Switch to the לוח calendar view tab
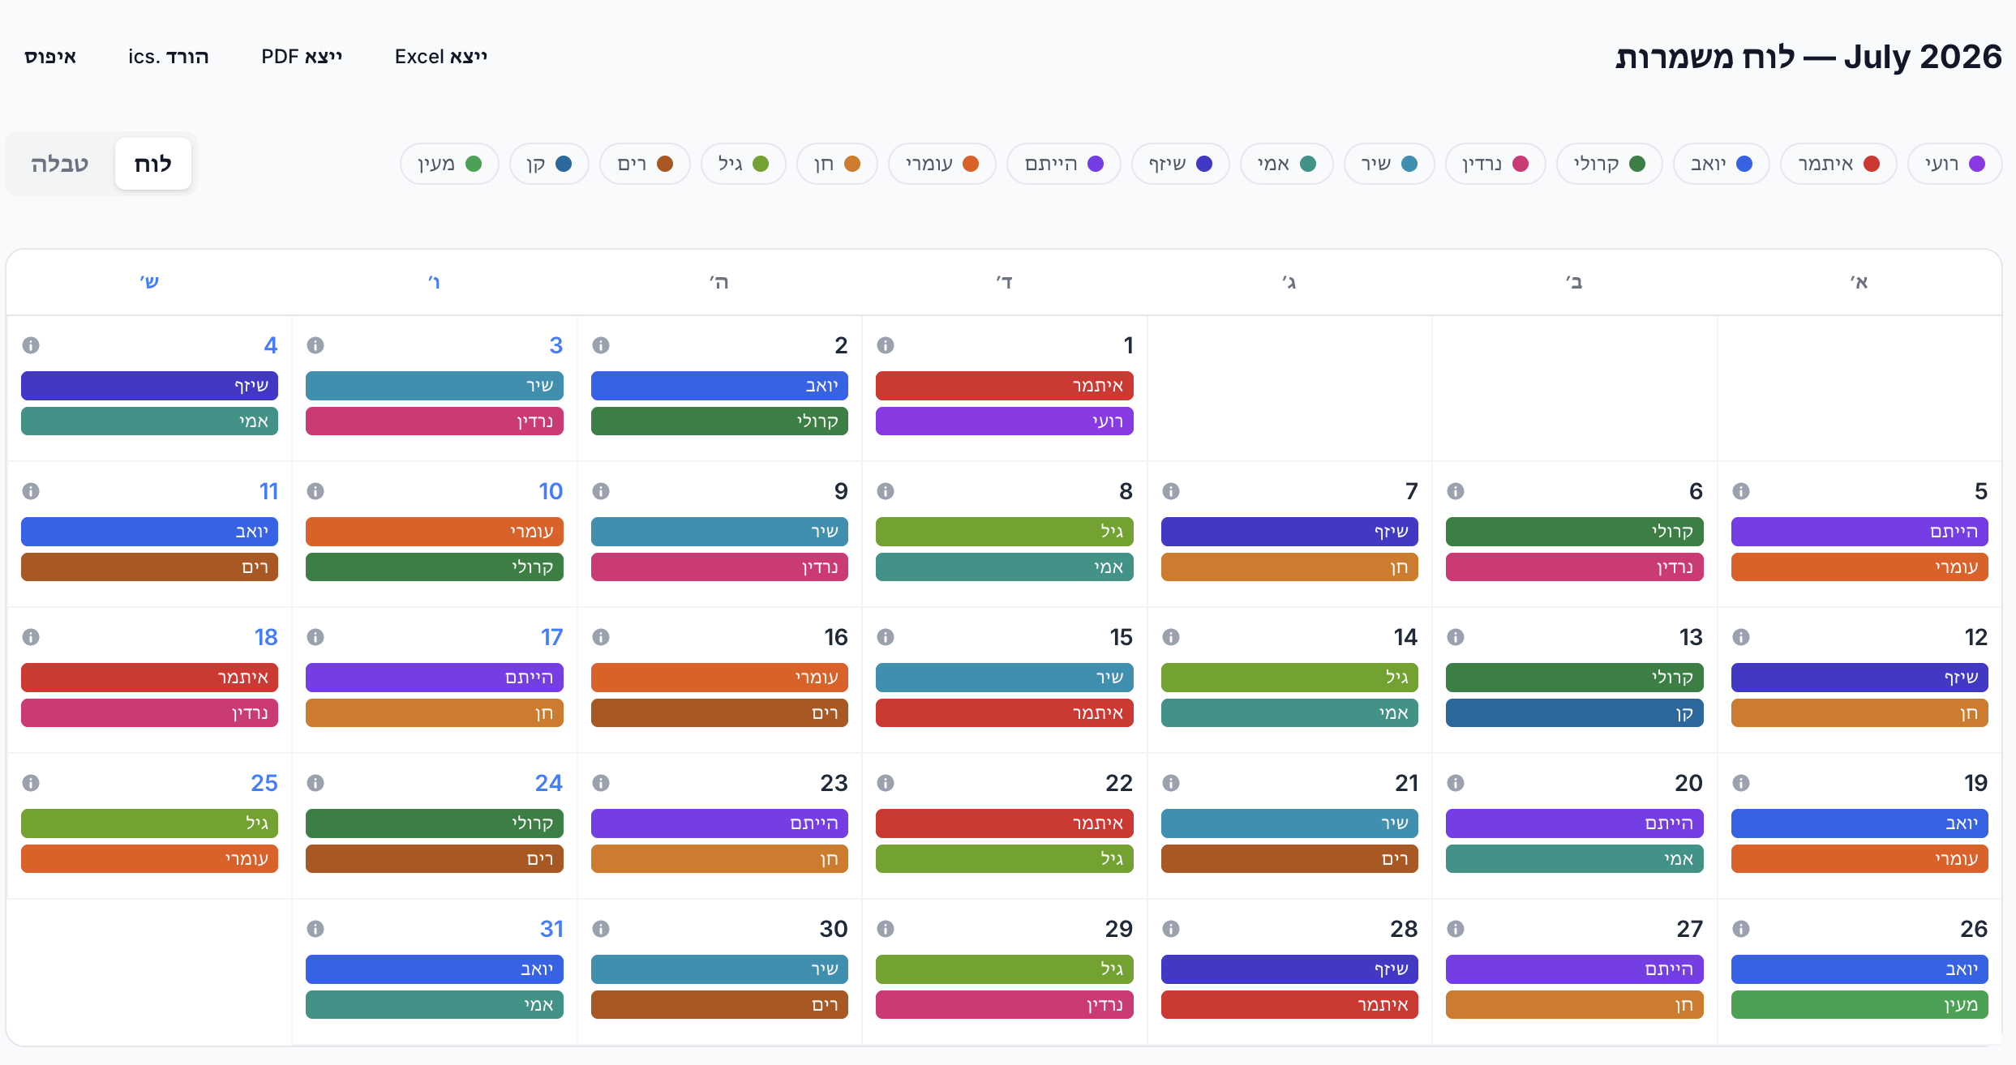Viewport: 2016px width, 1065px height. point(153,164)
